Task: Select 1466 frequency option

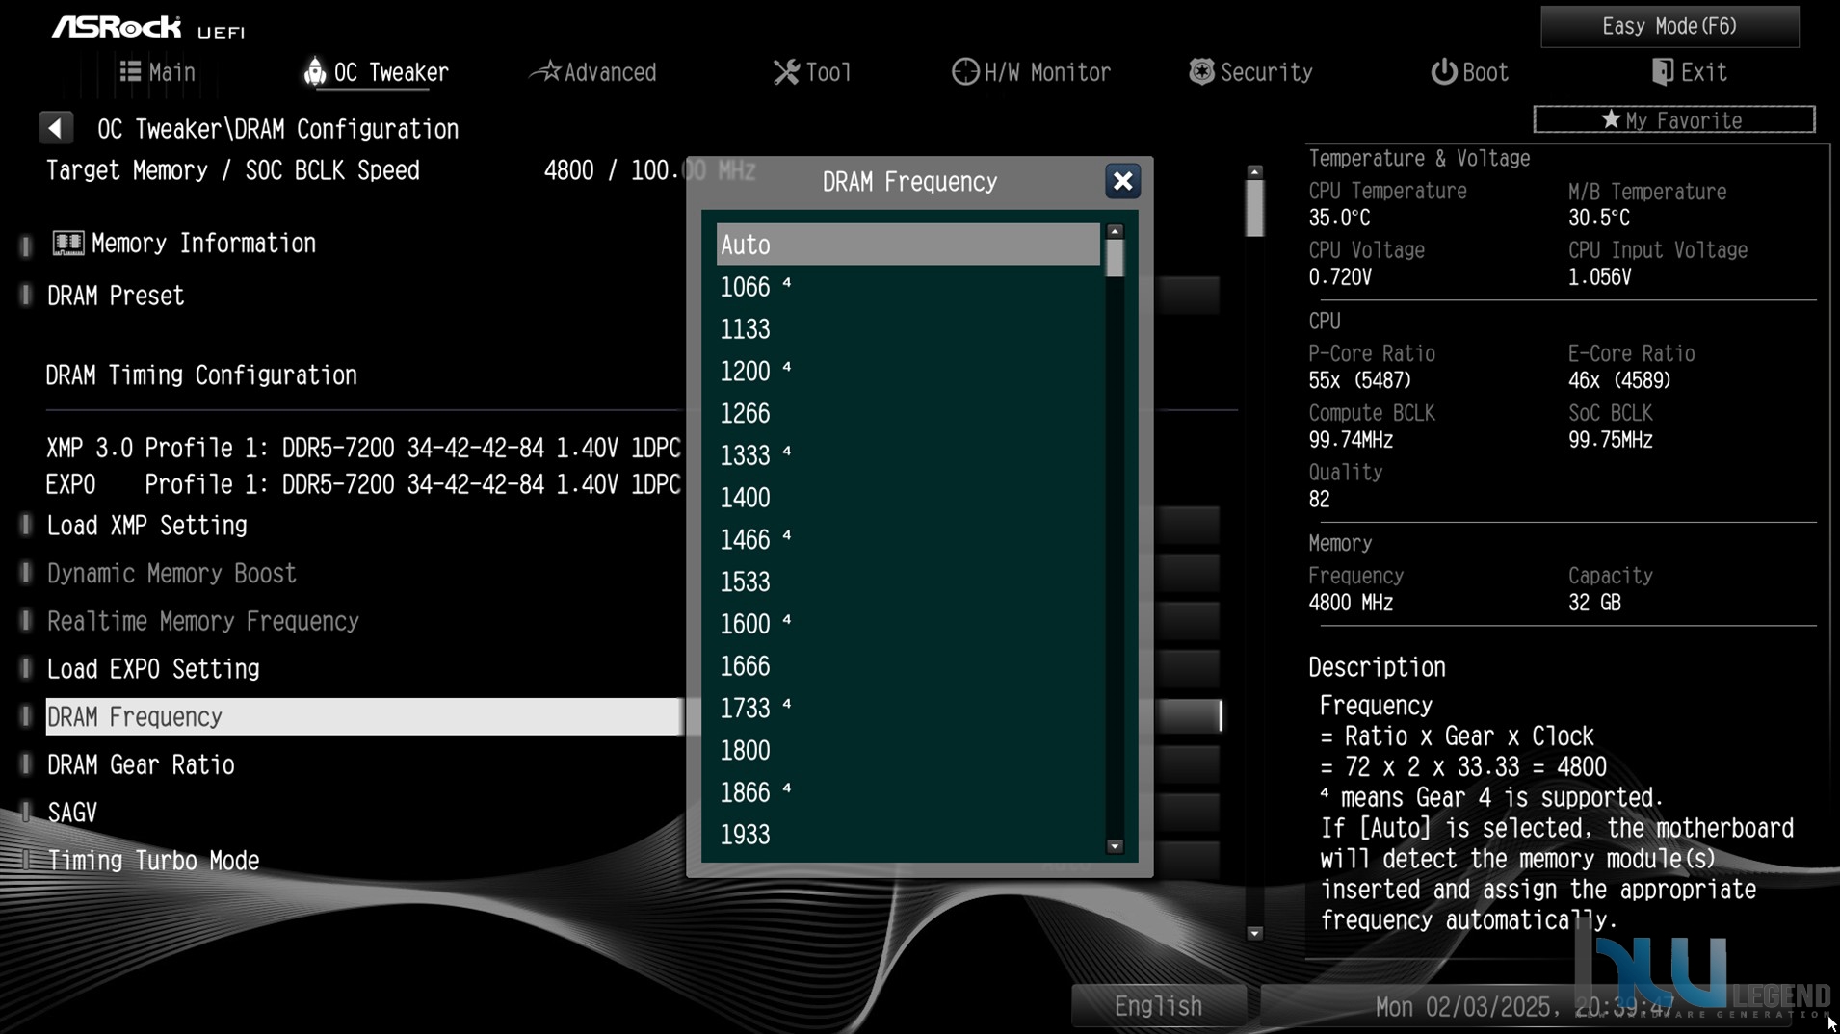Action: 907,539
